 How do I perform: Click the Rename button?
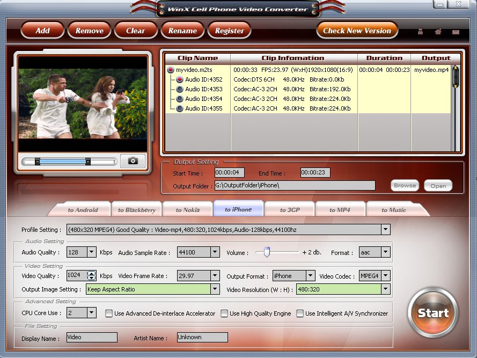click(182, 31)
